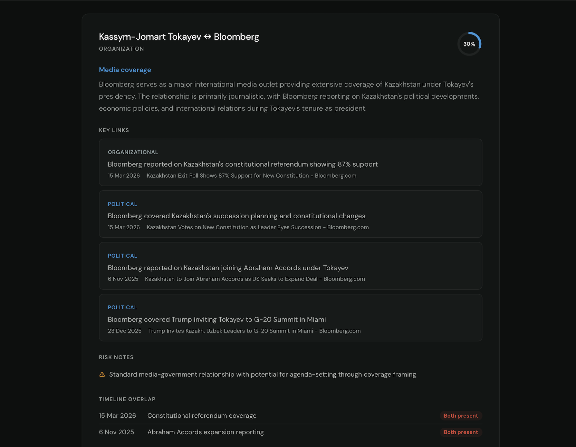Click '15 Mar 2026' date in referendum card
The image size is (576, 447).
click(124, 176)
